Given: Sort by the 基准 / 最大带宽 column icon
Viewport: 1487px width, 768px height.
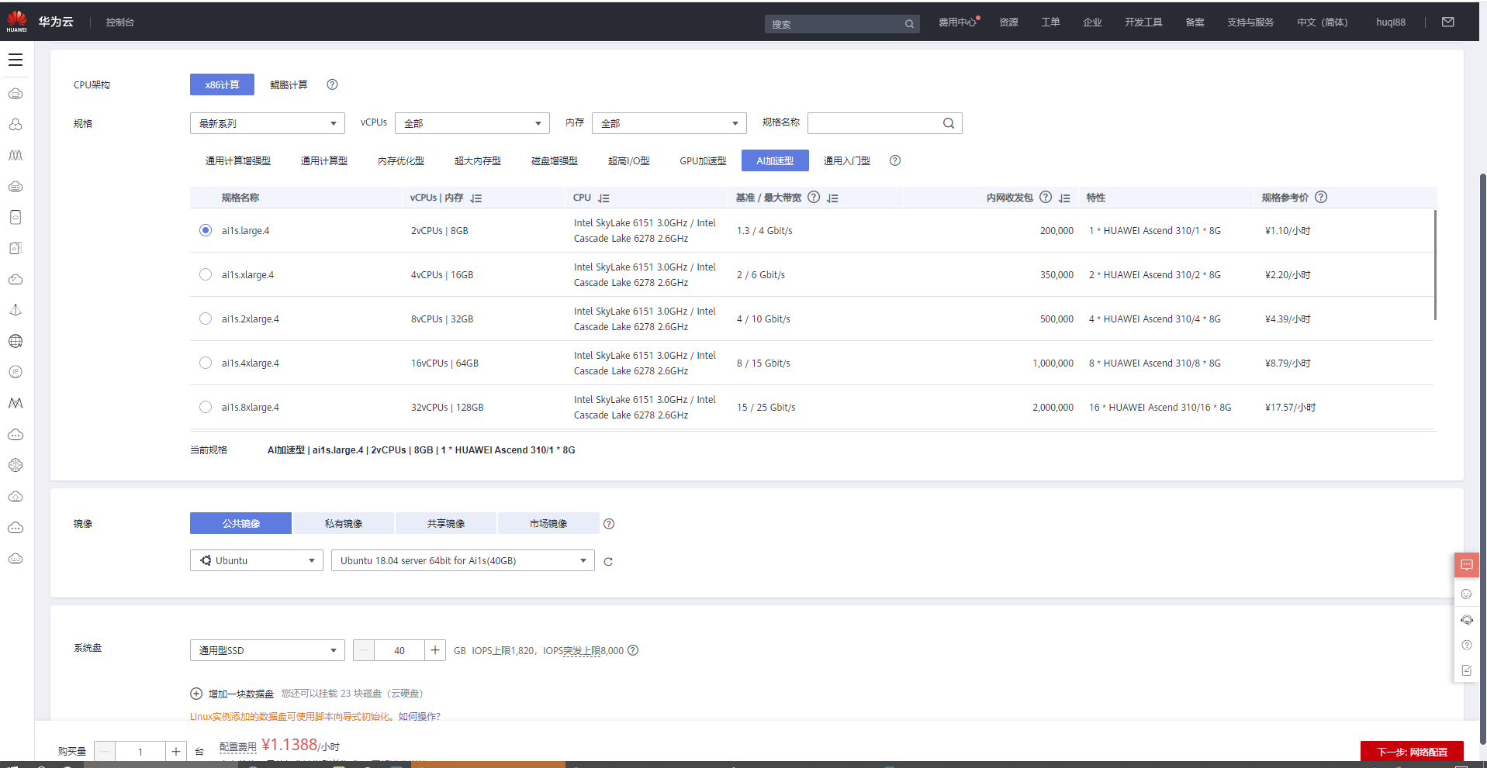Looking at the screenshot, I should point(833,198).
